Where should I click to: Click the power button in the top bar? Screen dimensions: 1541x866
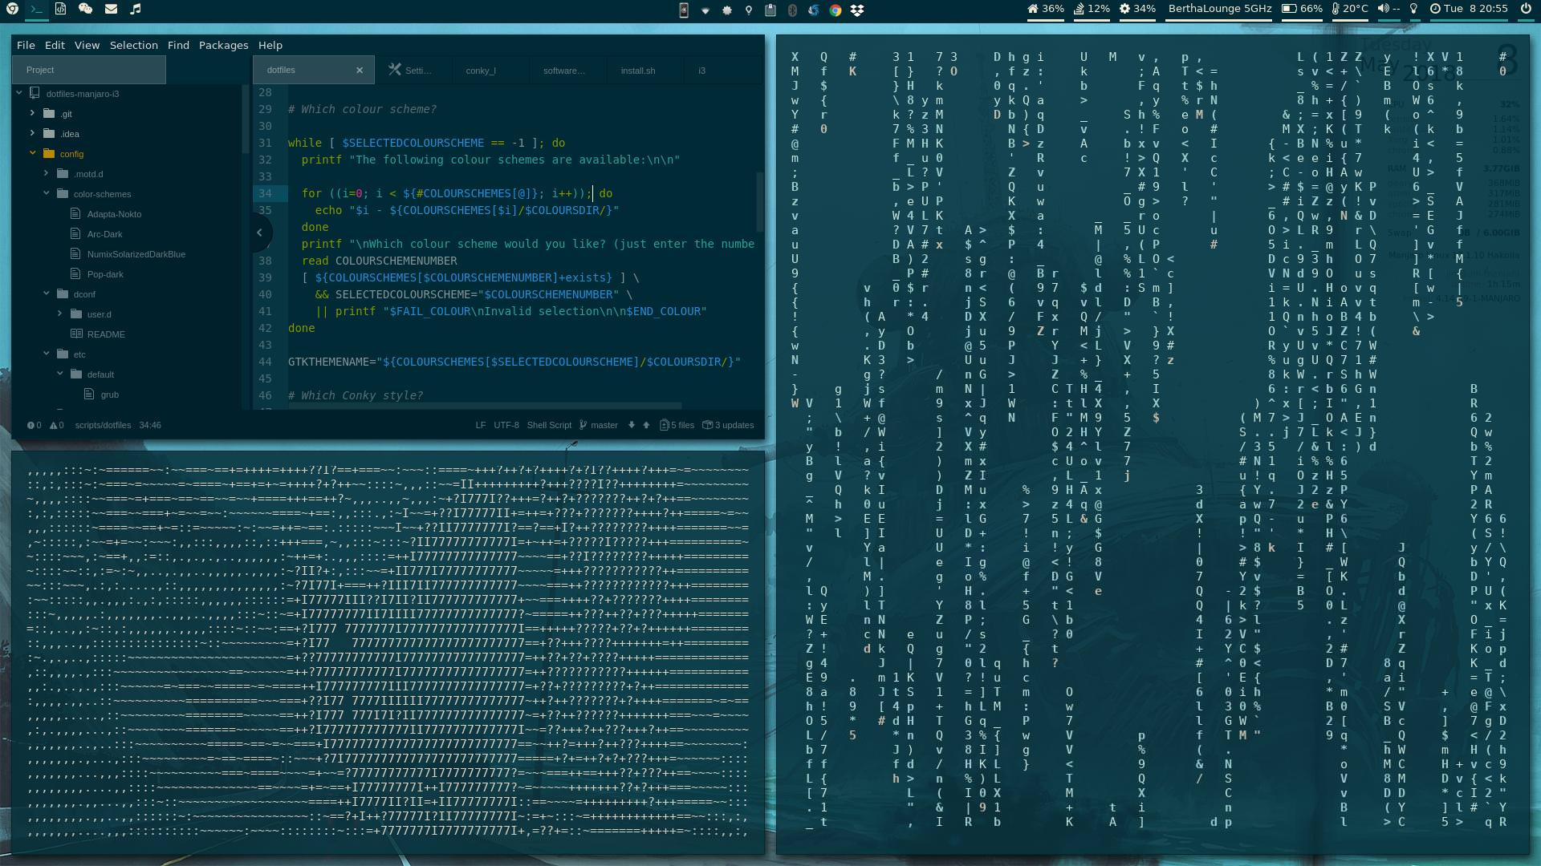(x=1526, y=9)
